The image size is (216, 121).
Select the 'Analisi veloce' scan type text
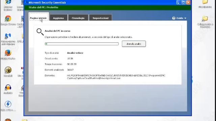[x=75, y=53]
